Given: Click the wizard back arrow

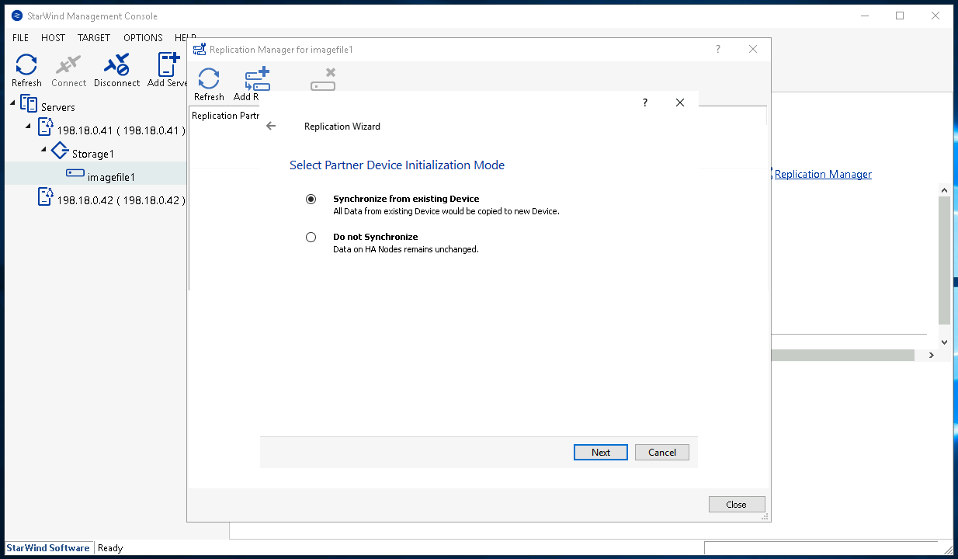Looking at the screenshot, I should point(271,126).
